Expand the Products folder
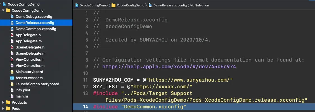 pos(3,103)
